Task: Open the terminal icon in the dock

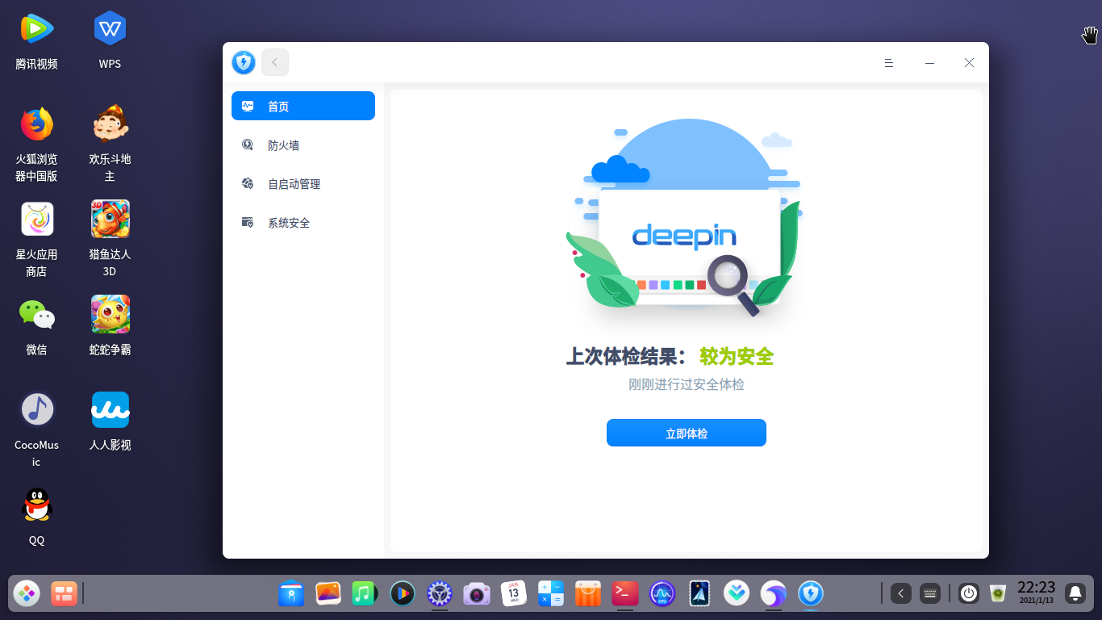Action: coord(625,593)
